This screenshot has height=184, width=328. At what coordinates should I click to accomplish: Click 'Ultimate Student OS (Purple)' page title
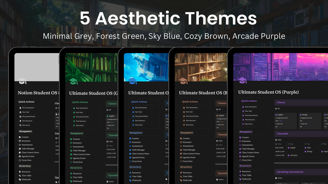268,92
